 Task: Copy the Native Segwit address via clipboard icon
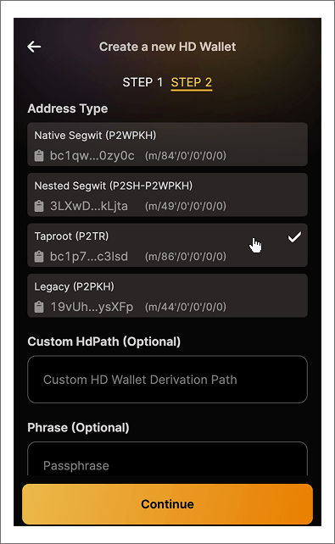(x=39, y=155)
